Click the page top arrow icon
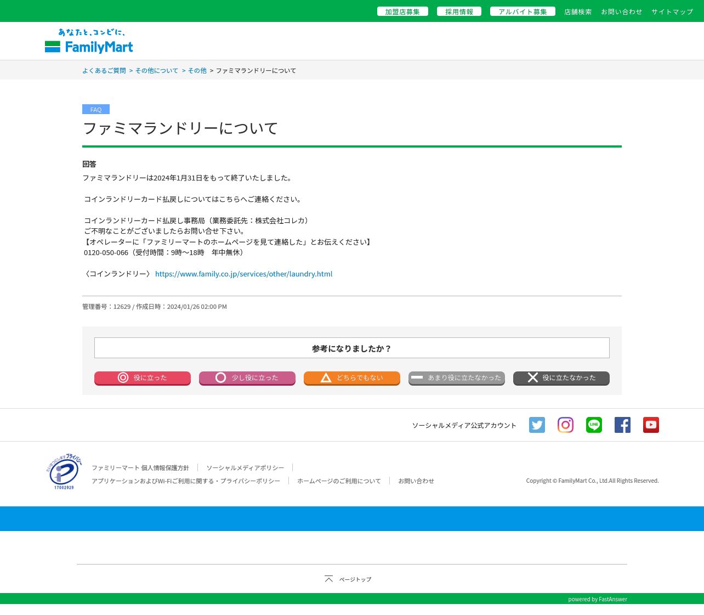The width and height of the screenshot is (704, 615). 328,579
